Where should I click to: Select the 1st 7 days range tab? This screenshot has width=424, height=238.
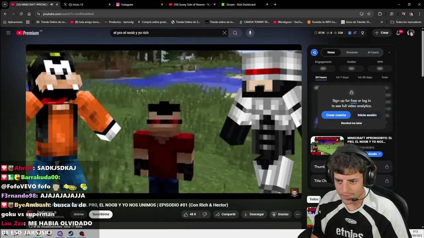click(x=342, y=77)
